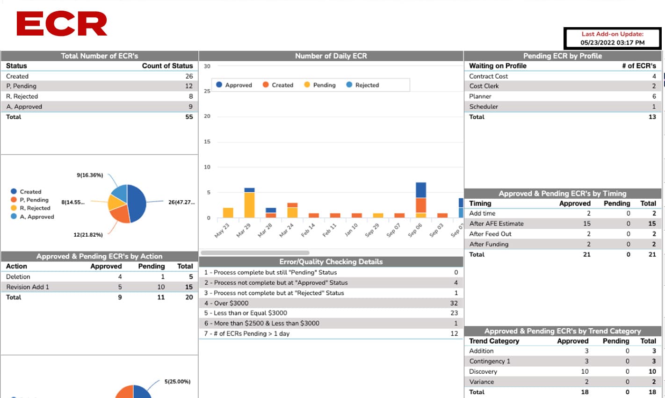Select '# of ECRs Pending > 1 day' row
Viewport: 665px width, 398px height.
click(x=331, y=333)
